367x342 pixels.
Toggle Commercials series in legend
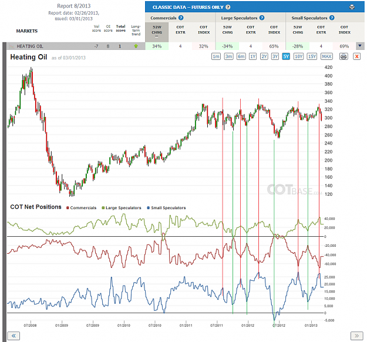click(81, 208)
